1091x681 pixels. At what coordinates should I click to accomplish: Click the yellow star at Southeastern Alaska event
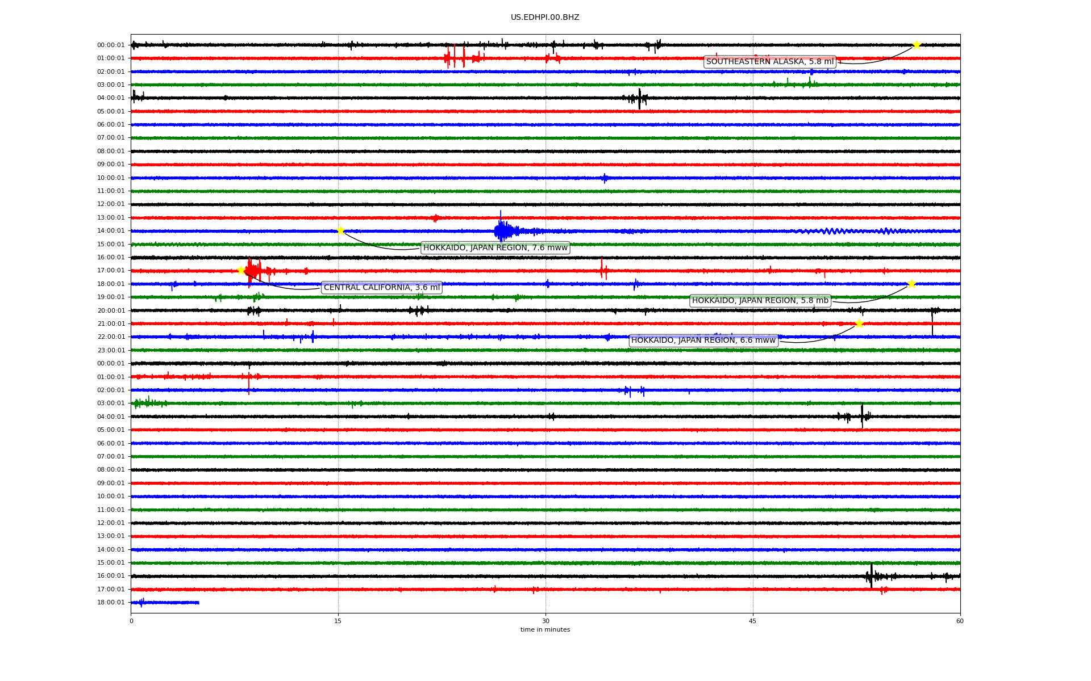coord(916,45)
